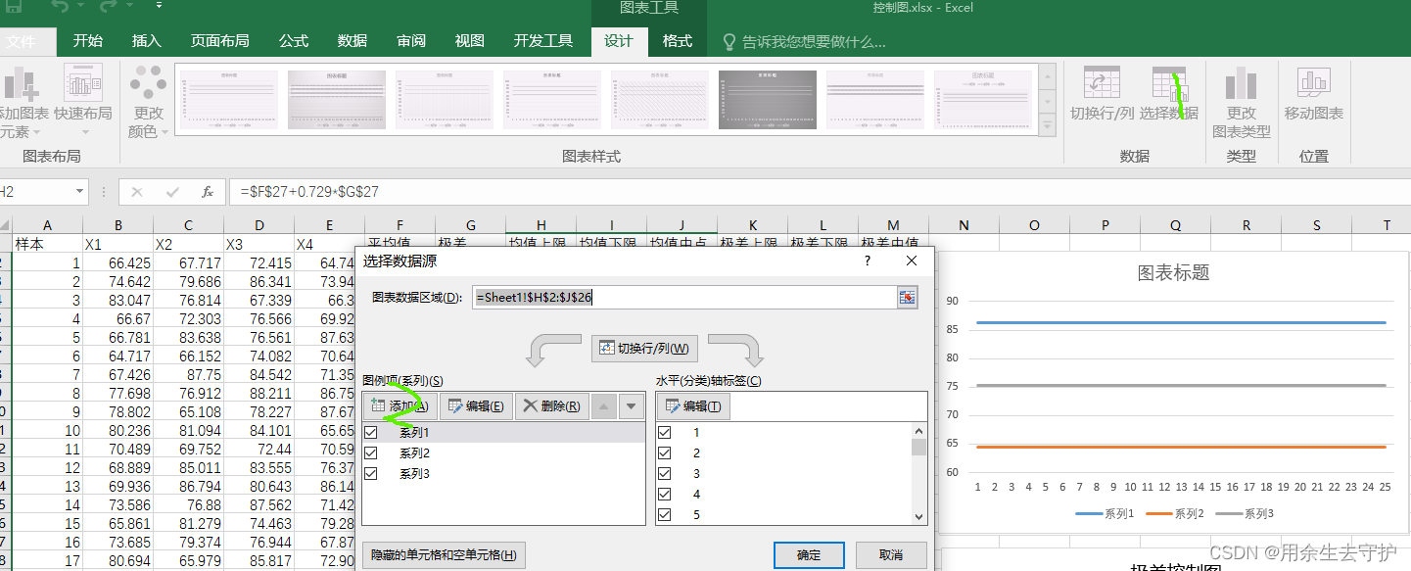Switch to the 插入 (Insert) tab

(147, 41)
